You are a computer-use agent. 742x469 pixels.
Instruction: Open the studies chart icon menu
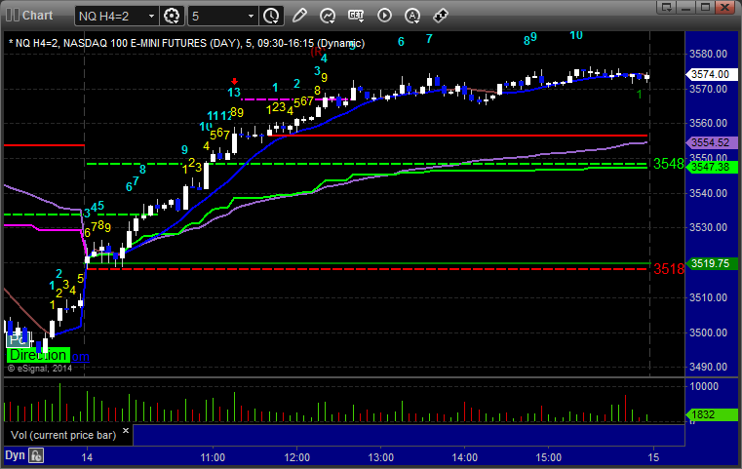click(327, 16)
